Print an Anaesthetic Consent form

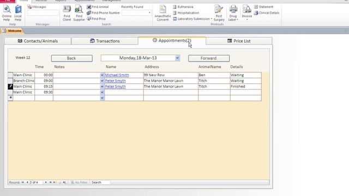[x=163, y=13]
